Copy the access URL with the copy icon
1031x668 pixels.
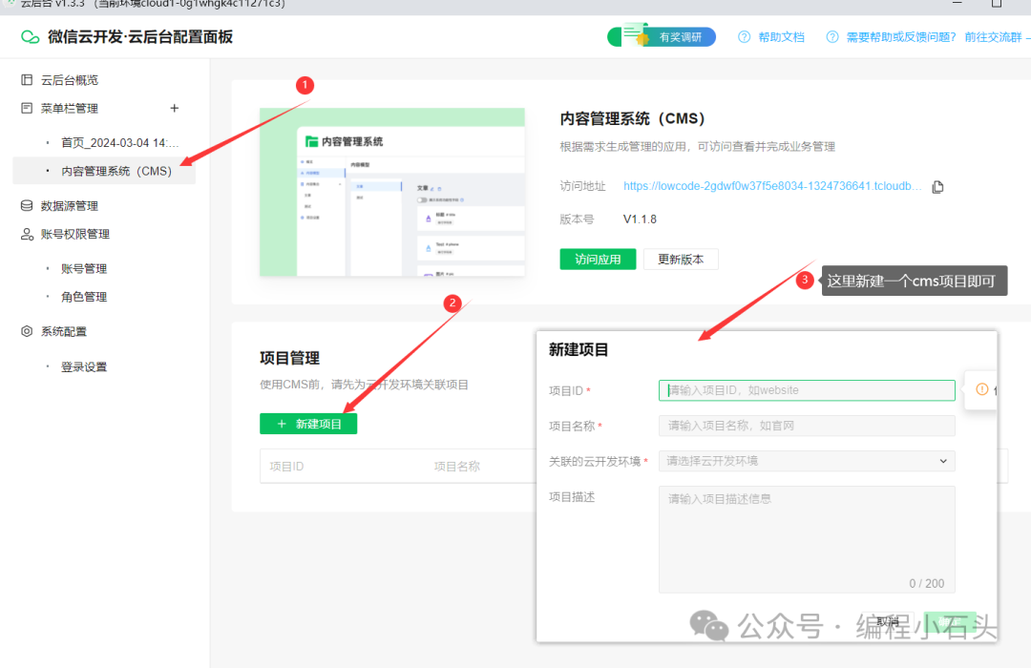pos(937,187)
